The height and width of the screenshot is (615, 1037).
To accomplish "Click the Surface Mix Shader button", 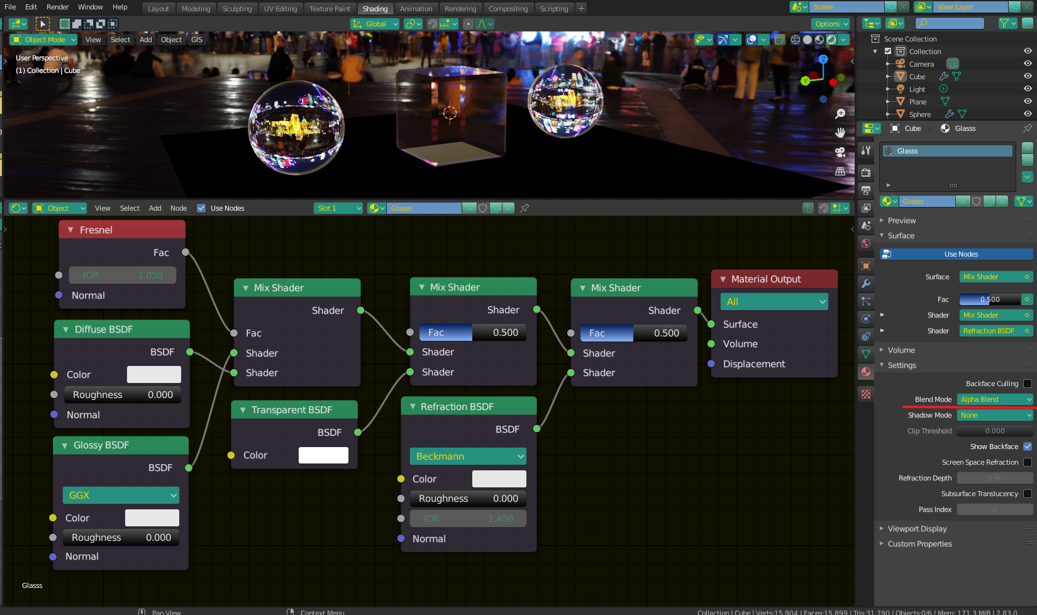I will (996, 277).
